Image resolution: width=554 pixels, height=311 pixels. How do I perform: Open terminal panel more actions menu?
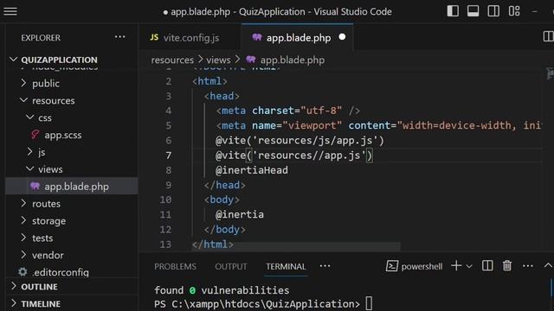coord(528,266)
